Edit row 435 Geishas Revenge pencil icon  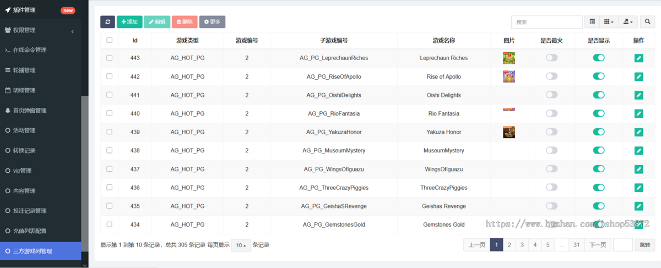pyautogui.click(x=638, y=206)
